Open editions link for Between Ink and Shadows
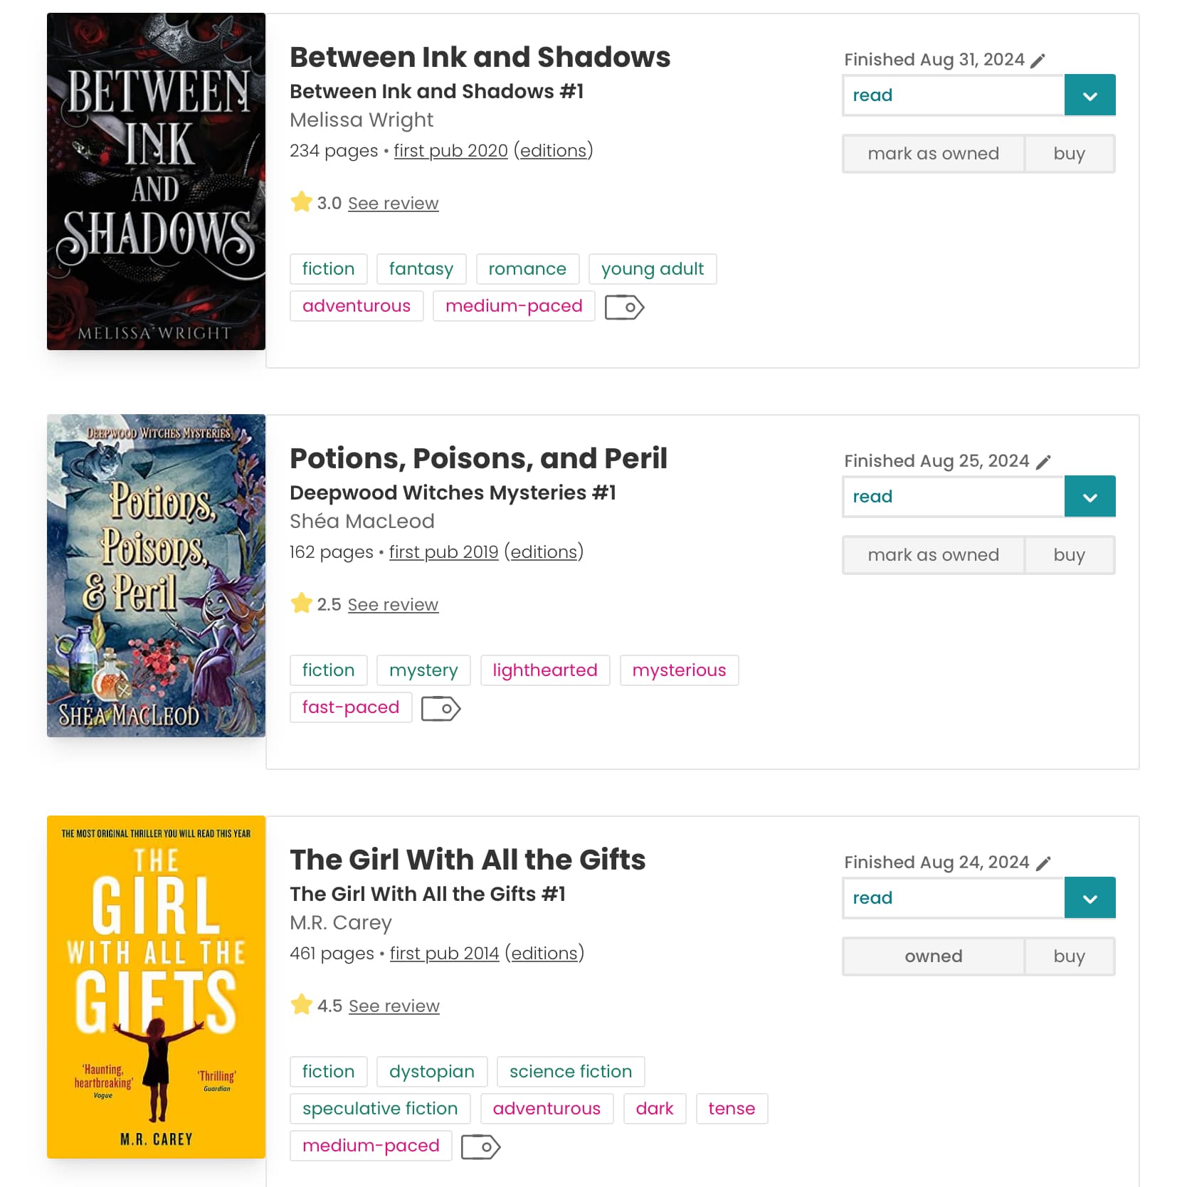Screen dimensions: 1187x1187 tap(553, 151)
